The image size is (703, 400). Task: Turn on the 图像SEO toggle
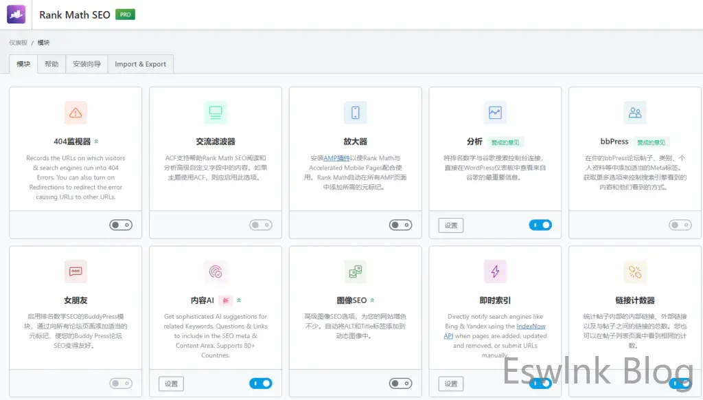(x=400, y=384)
